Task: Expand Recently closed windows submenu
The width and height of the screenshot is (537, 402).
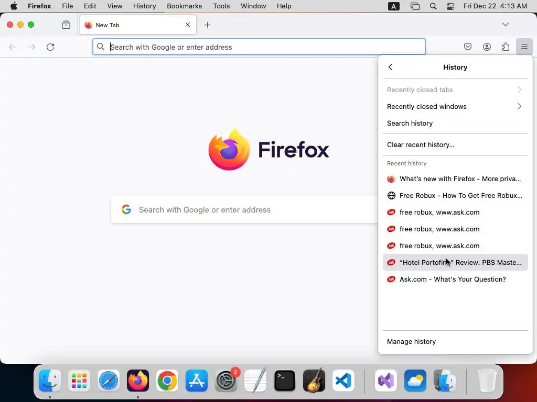Action: pyautogui.click(x=455, y=106)
